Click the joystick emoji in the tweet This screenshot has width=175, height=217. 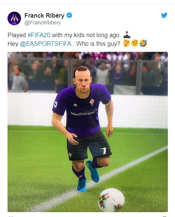pos(127,35)
